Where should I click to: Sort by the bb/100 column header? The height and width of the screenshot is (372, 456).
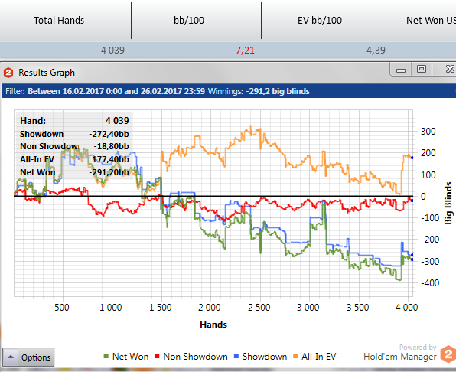click(x=196, y=20)
